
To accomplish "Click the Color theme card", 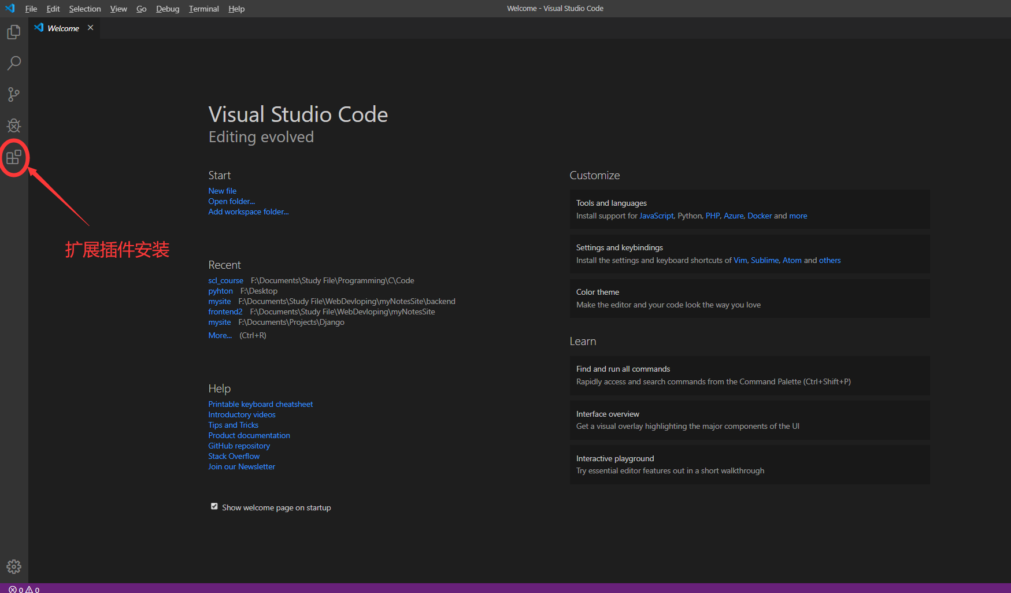I will click(x=750, y=298).
